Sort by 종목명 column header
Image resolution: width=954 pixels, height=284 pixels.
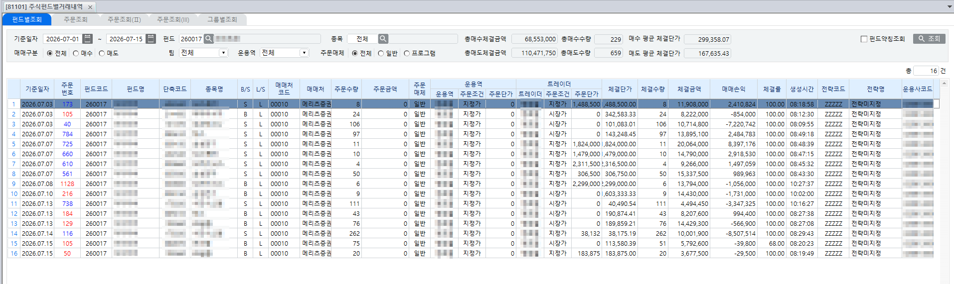214,89
